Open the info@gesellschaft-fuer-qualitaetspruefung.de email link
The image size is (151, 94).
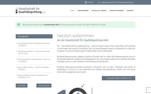(x=117, y=3)
